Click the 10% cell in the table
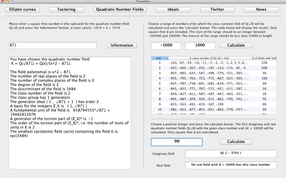286x178 pixels. coord(264,78)
